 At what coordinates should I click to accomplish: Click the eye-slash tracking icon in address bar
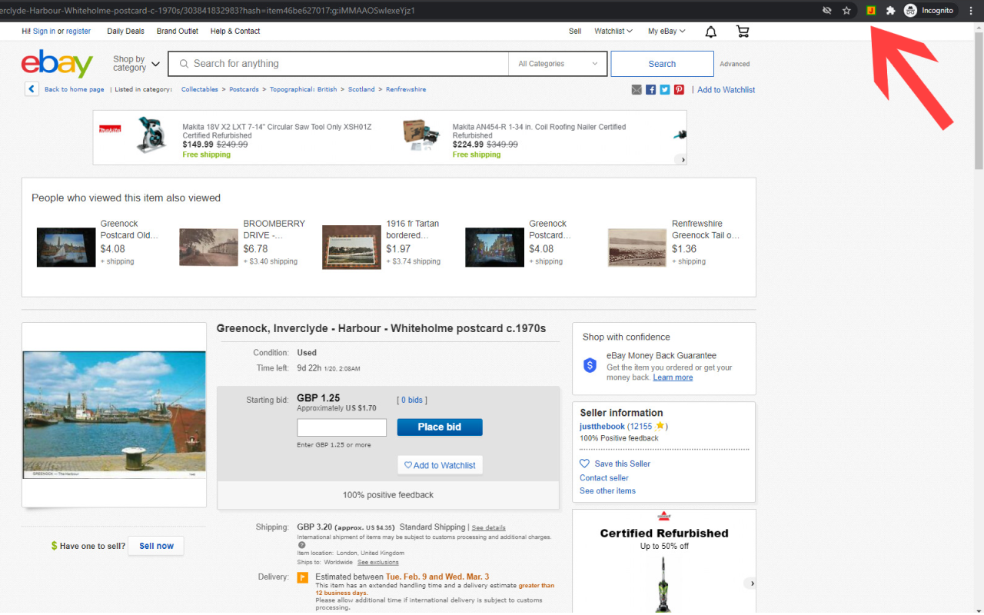point(827,11)
